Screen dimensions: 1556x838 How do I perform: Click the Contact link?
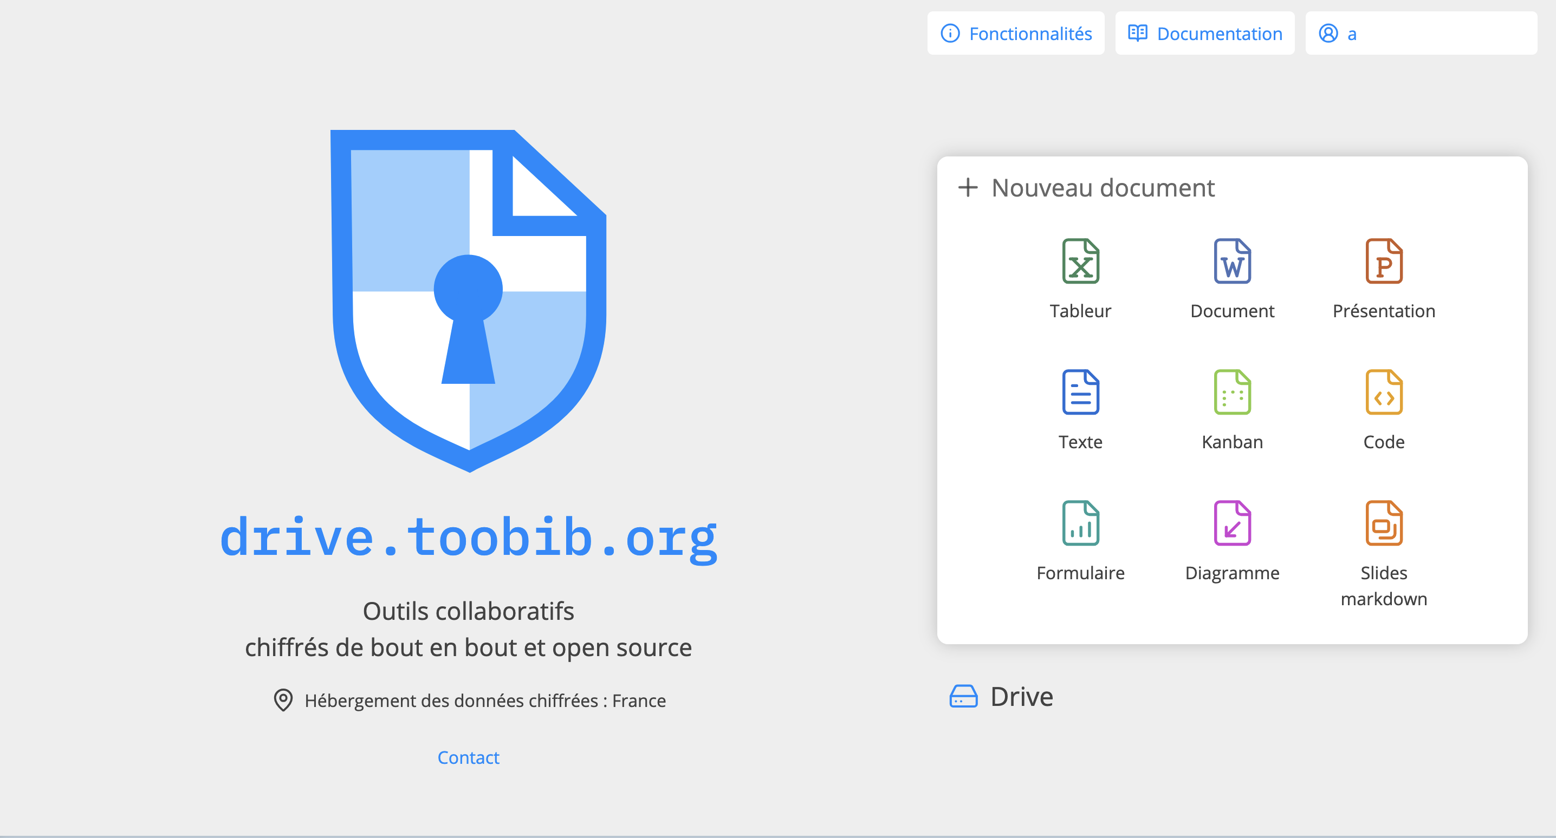point(468,757)
